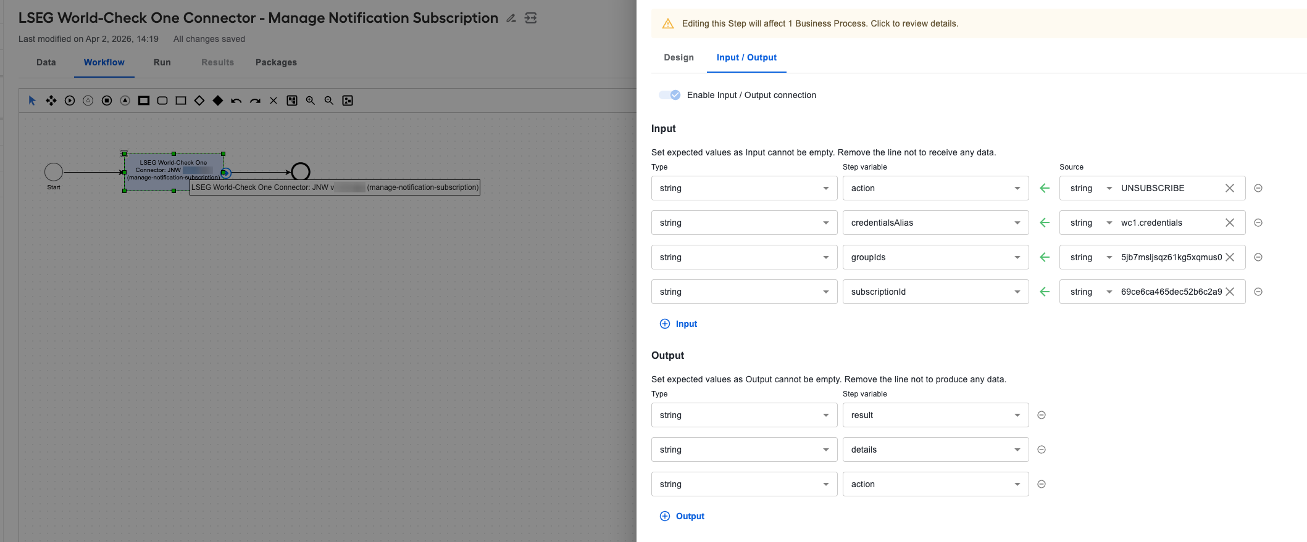Click the auto-layout diagram icon

pyautogui.click(x=292, y=101)
